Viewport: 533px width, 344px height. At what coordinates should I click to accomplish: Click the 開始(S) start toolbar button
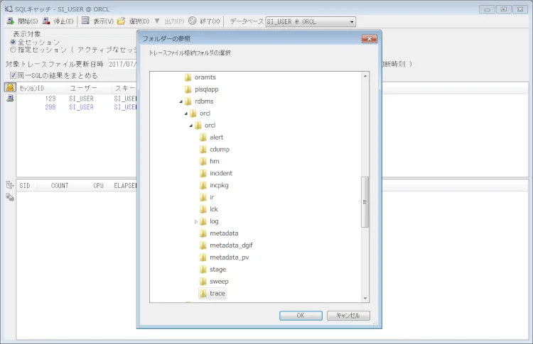[23, 21]
